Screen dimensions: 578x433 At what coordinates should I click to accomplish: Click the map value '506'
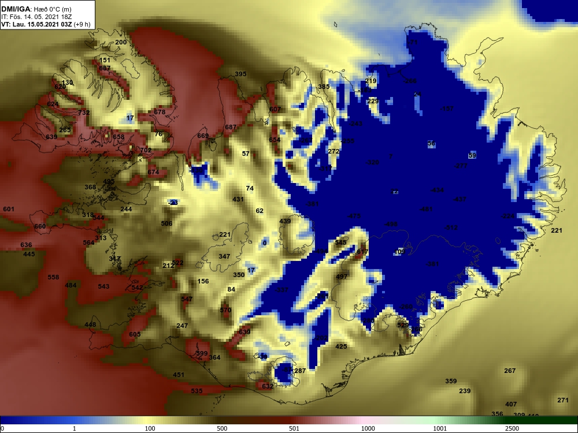point(166,223)
